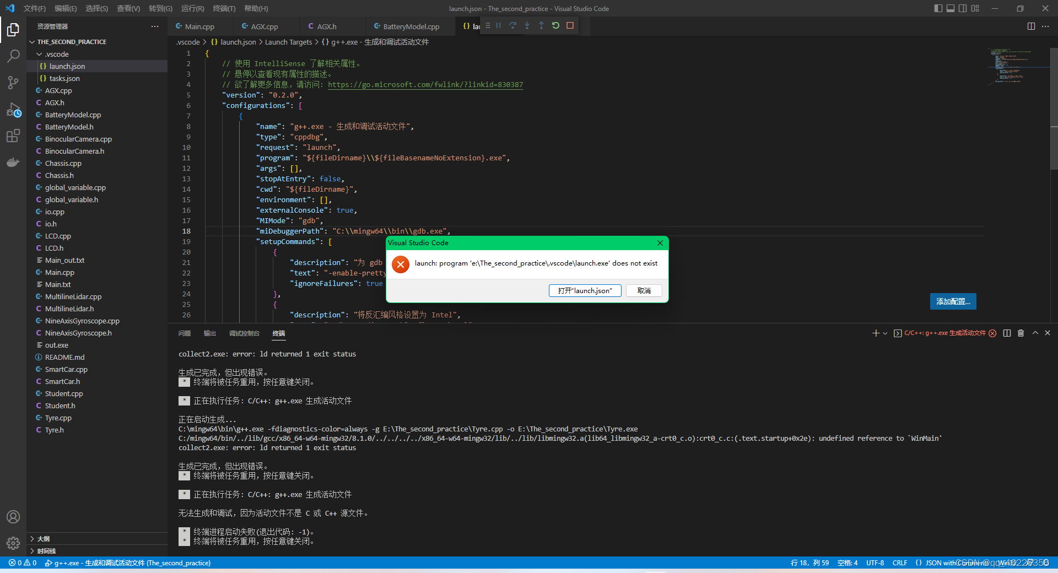Screen dimensions: 1058x573
Task: Click line and column indicator in status bar
Action: pyautogui.click(x=809, y=563)
